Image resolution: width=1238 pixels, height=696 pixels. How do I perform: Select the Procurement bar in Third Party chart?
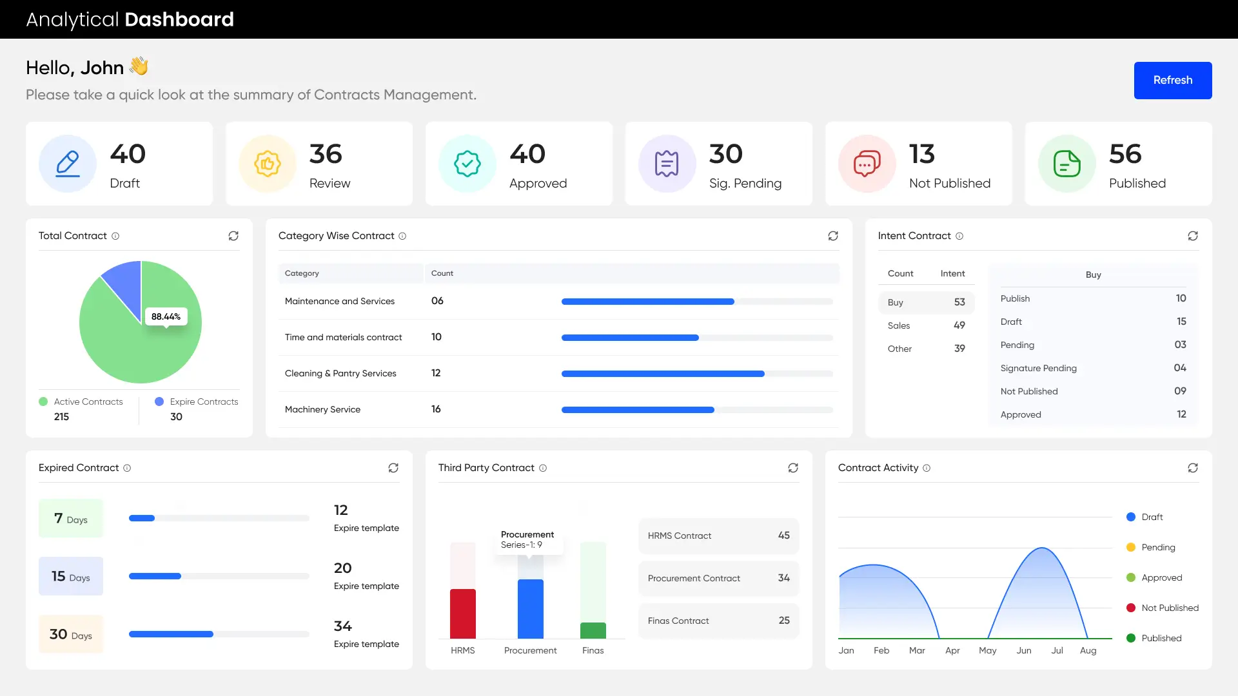(x=530, y=606)
